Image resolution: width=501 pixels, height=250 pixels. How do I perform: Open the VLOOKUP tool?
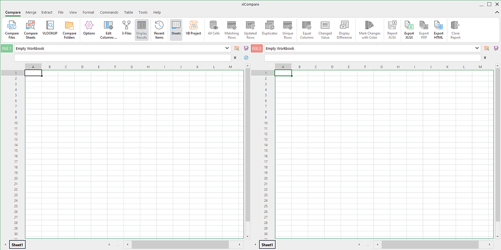click(x=50, y=29)
